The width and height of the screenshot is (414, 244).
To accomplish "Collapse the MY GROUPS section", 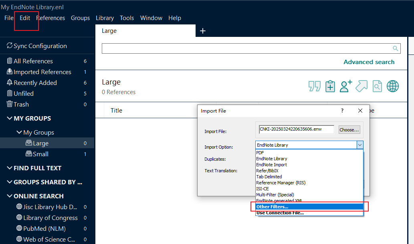I will 10,118.
